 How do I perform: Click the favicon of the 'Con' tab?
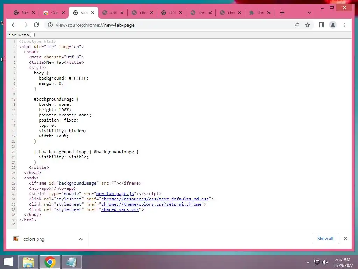pyautogui.click(x=46, y=13)
